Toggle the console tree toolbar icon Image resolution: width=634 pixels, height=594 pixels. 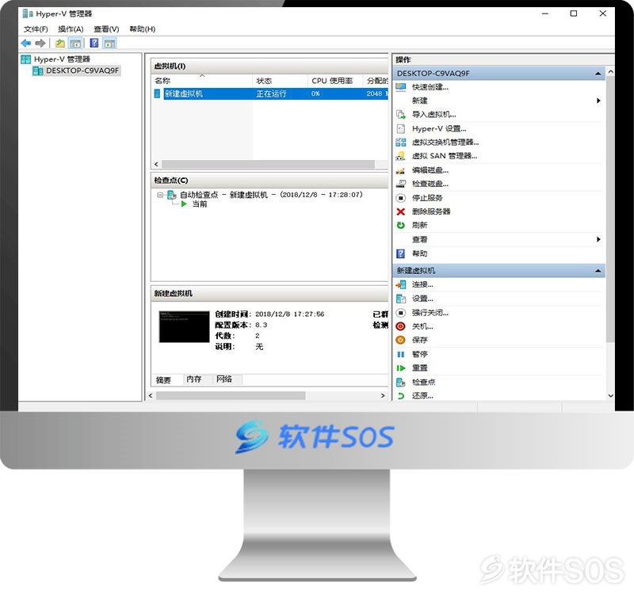[x=75, y=44]
